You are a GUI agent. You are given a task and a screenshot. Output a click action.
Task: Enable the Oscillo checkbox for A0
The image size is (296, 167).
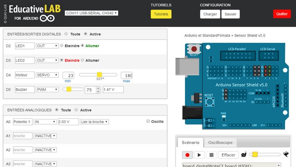pyautogui.click(x=148, y=121)
